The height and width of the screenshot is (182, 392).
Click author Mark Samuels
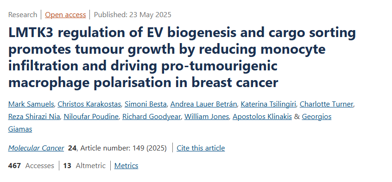coord(31,104)
